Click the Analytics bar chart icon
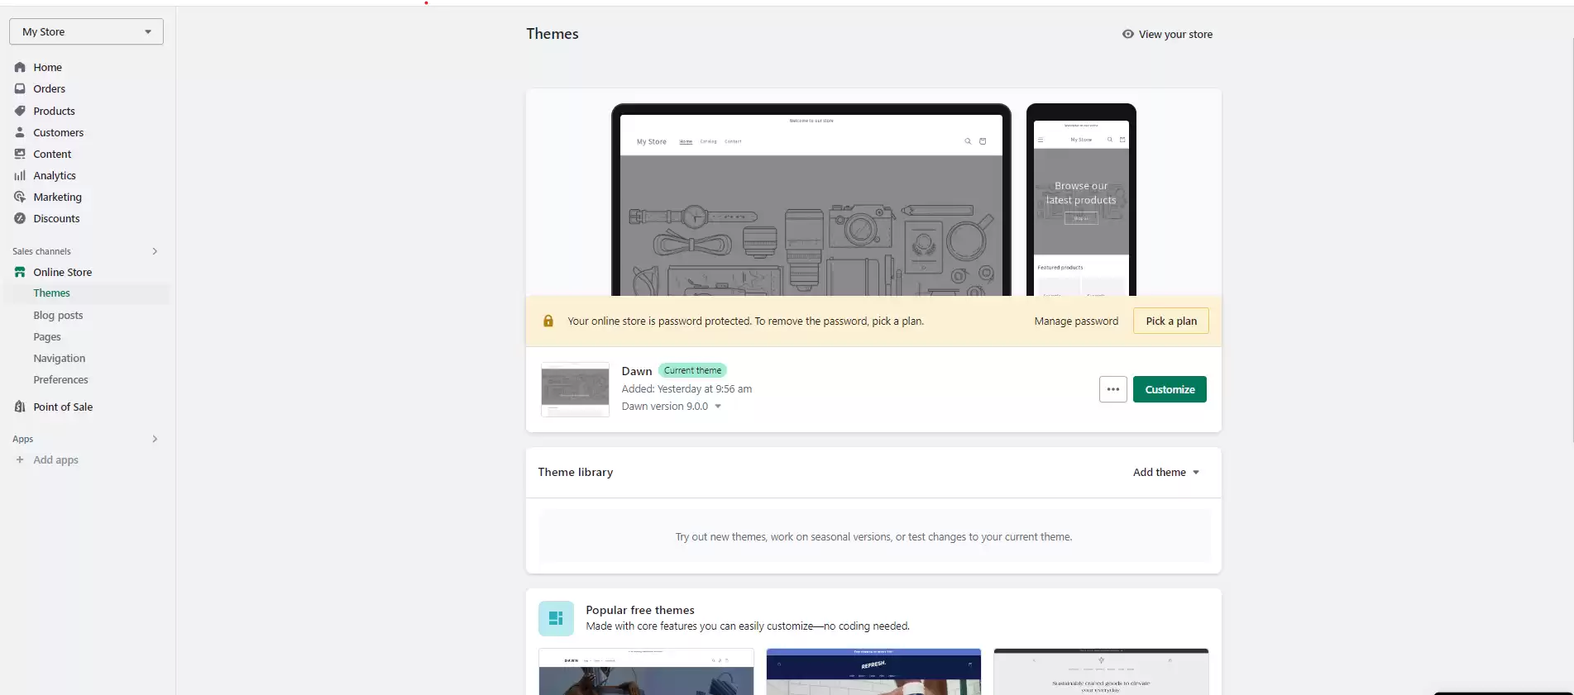Viewport: 1574px width, 695px height. point(20,175)
